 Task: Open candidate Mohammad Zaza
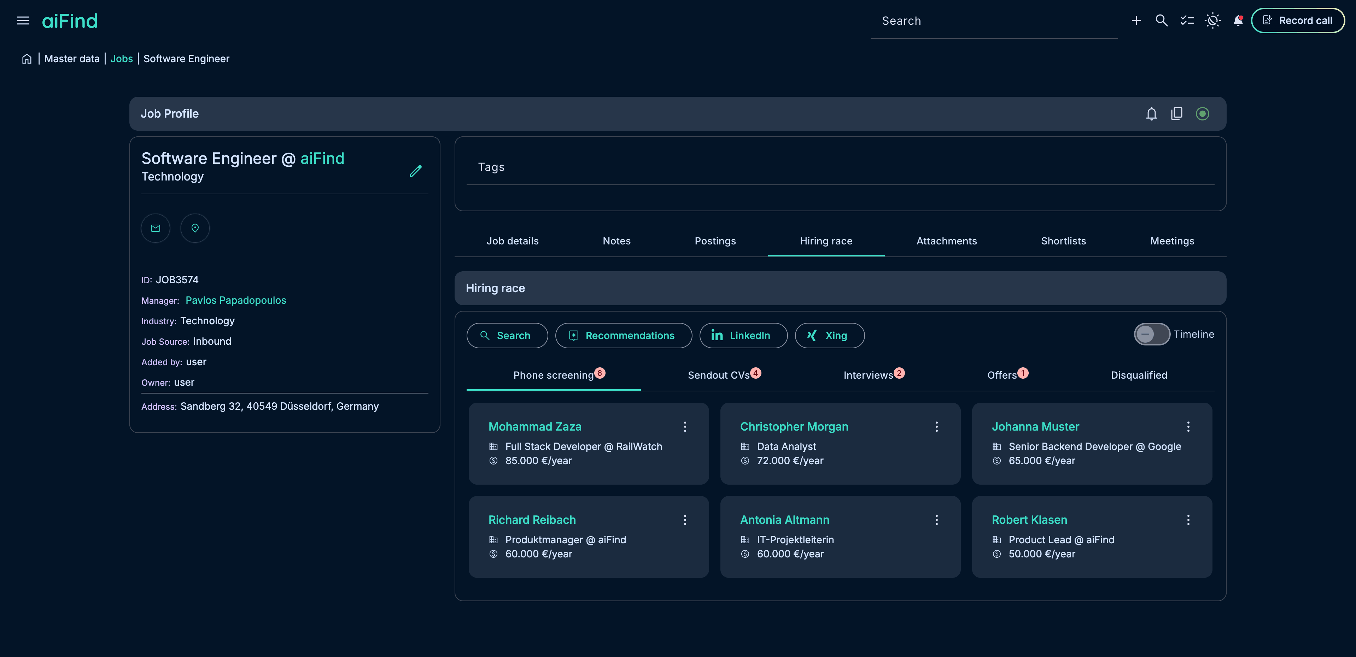tap(535, 427)
